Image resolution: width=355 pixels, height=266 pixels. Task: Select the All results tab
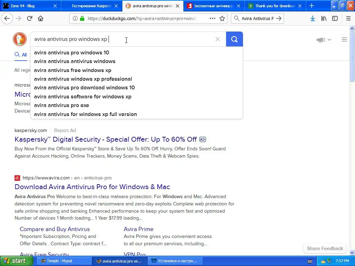pyautogui.click(x=20, y=55)
